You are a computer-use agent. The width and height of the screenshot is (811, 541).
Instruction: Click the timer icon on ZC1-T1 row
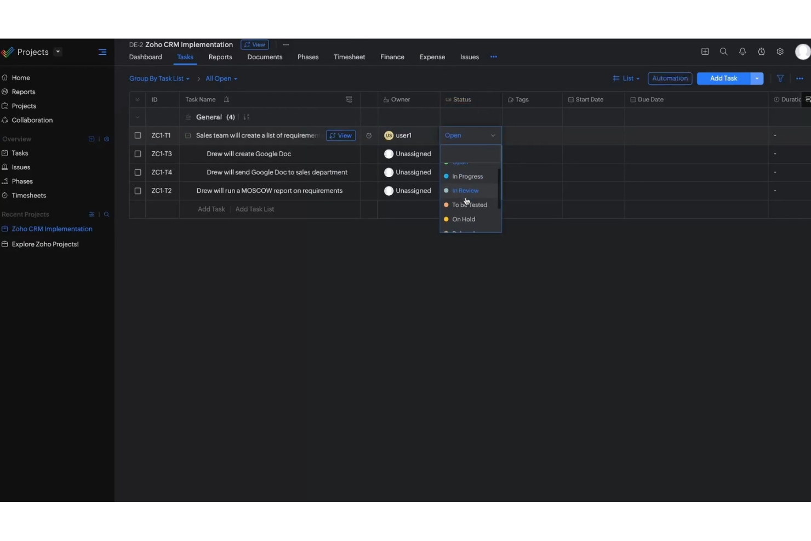(369, 135)
